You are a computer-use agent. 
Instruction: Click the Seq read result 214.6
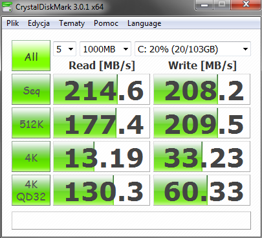coord(102,89)
